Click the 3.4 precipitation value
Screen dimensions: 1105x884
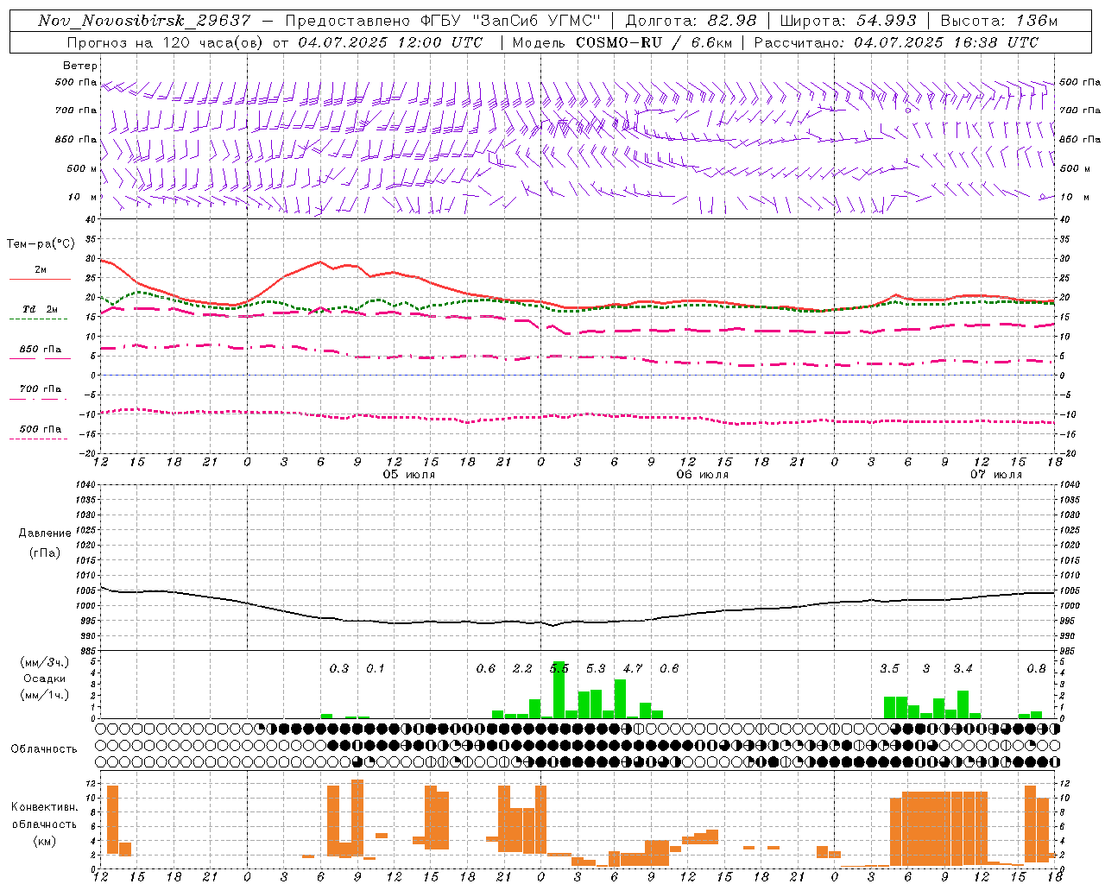[963, 668]
